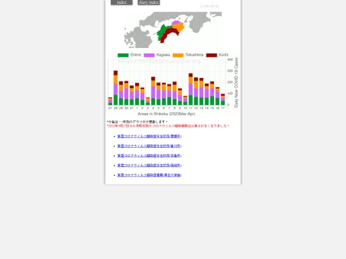Click the Ehime legend label
This screenshot has width=346, height=259.
coord(135,55)
